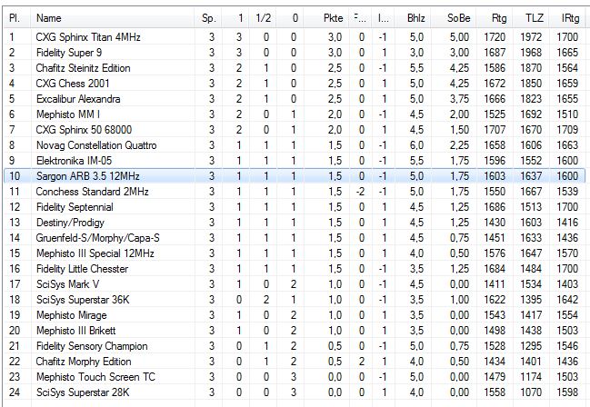Sort by the Rtg column header

tap(499, 17)
